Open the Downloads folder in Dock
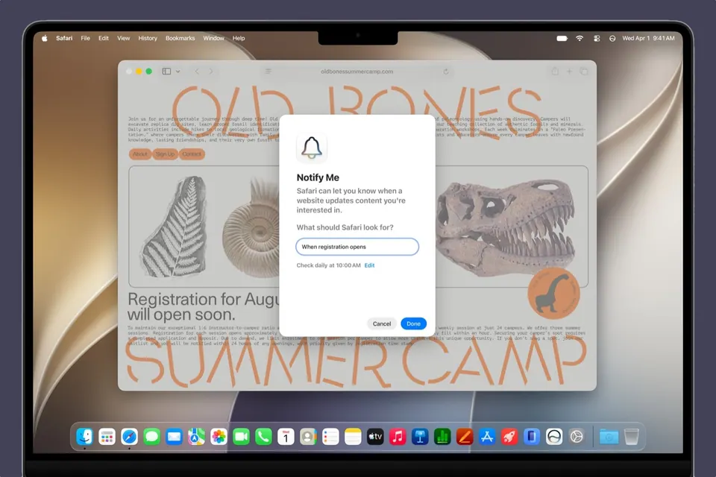716x477 pixels. 609,437
